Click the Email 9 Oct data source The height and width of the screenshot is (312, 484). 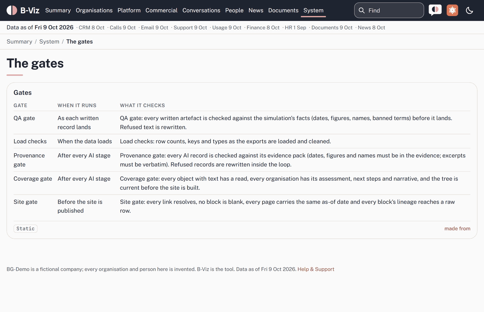point(155,28)
